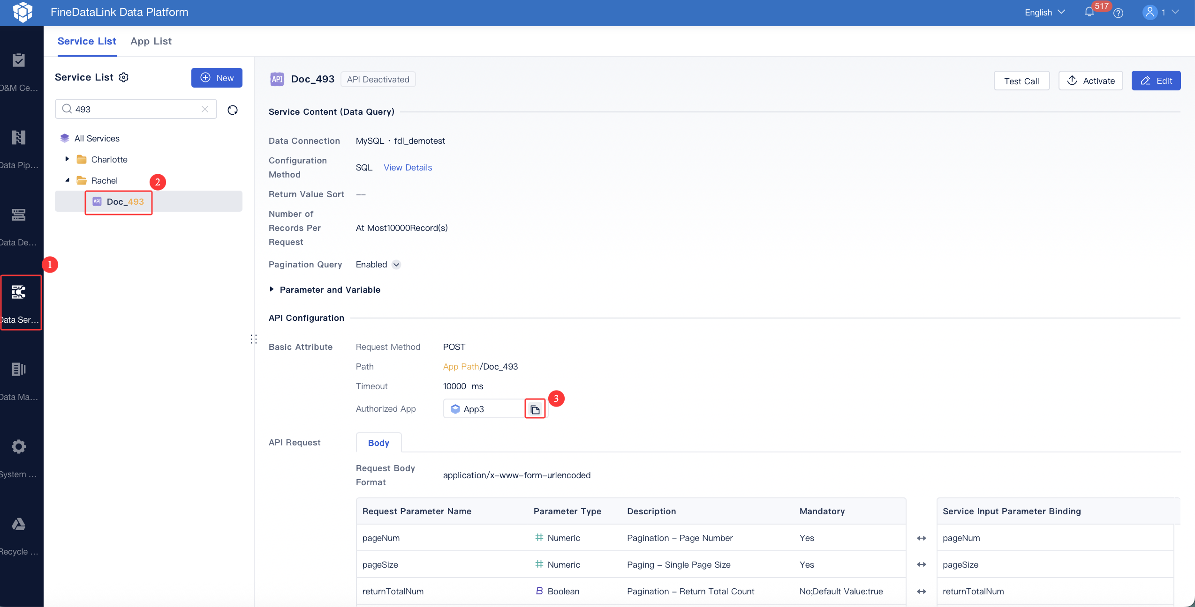Expand Parameter and Variable section
The image size is (1195, 607).
(x=272, y=289)
